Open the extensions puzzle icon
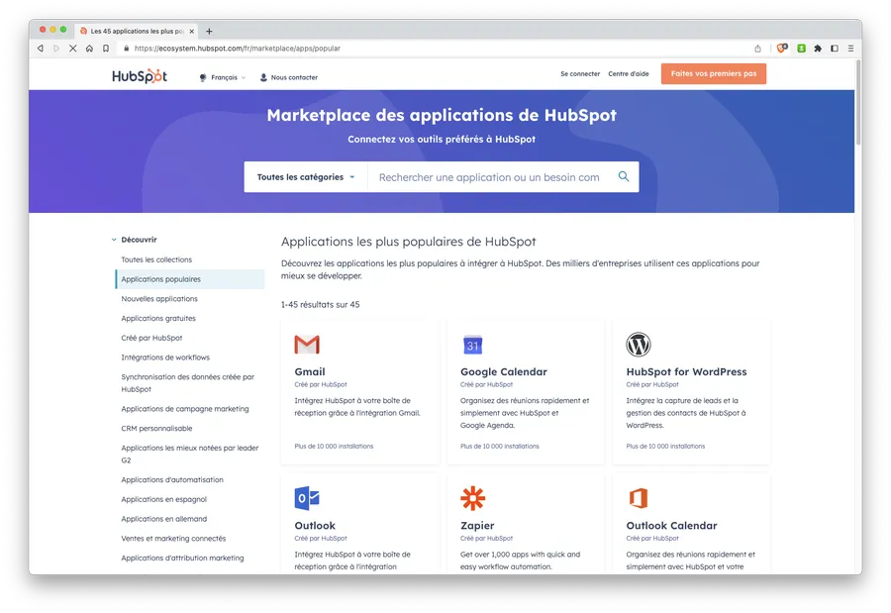The width and height of the screenshot is (891, 613). [x=818, y=49]
